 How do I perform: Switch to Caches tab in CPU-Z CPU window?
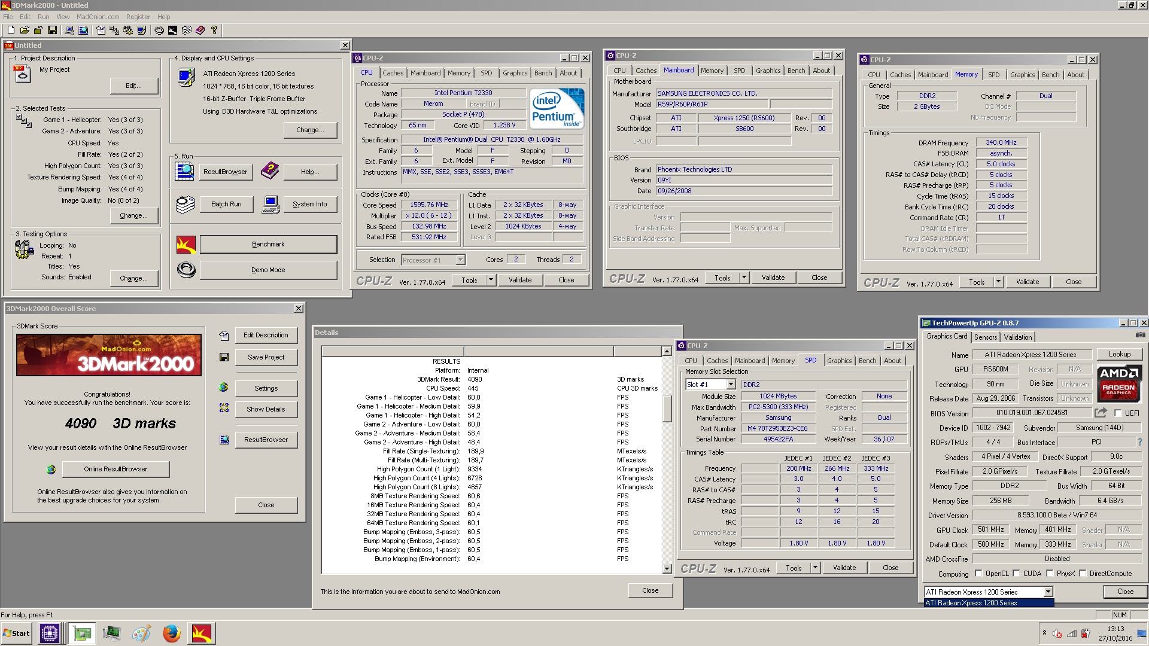pyautogui.click(x=393, y=73)
